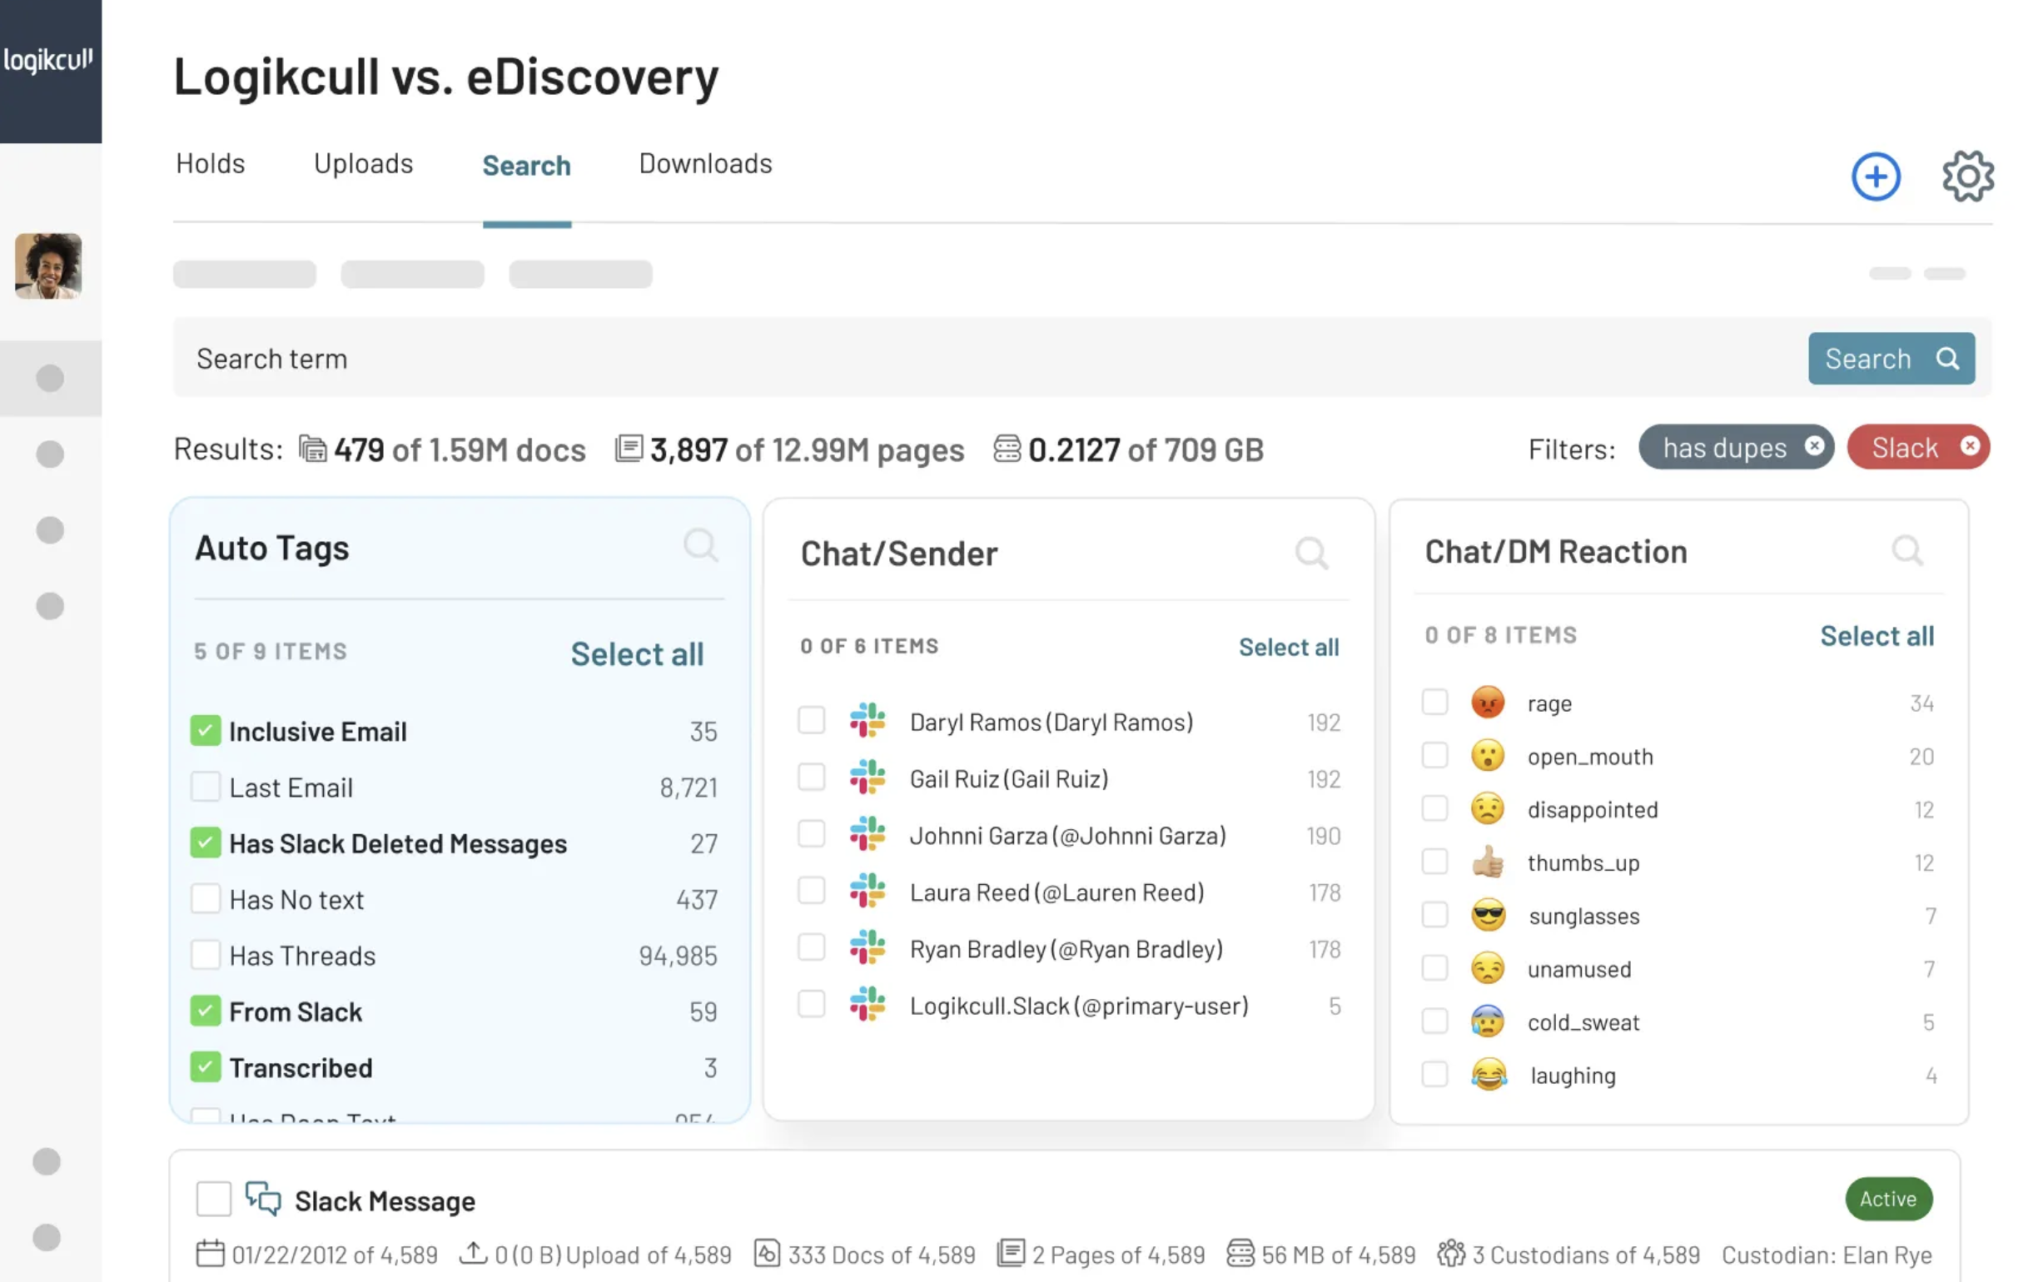Check the Last Email tag
Image resolution: width=2033 pixels, height=1282 pixels.
205,787
